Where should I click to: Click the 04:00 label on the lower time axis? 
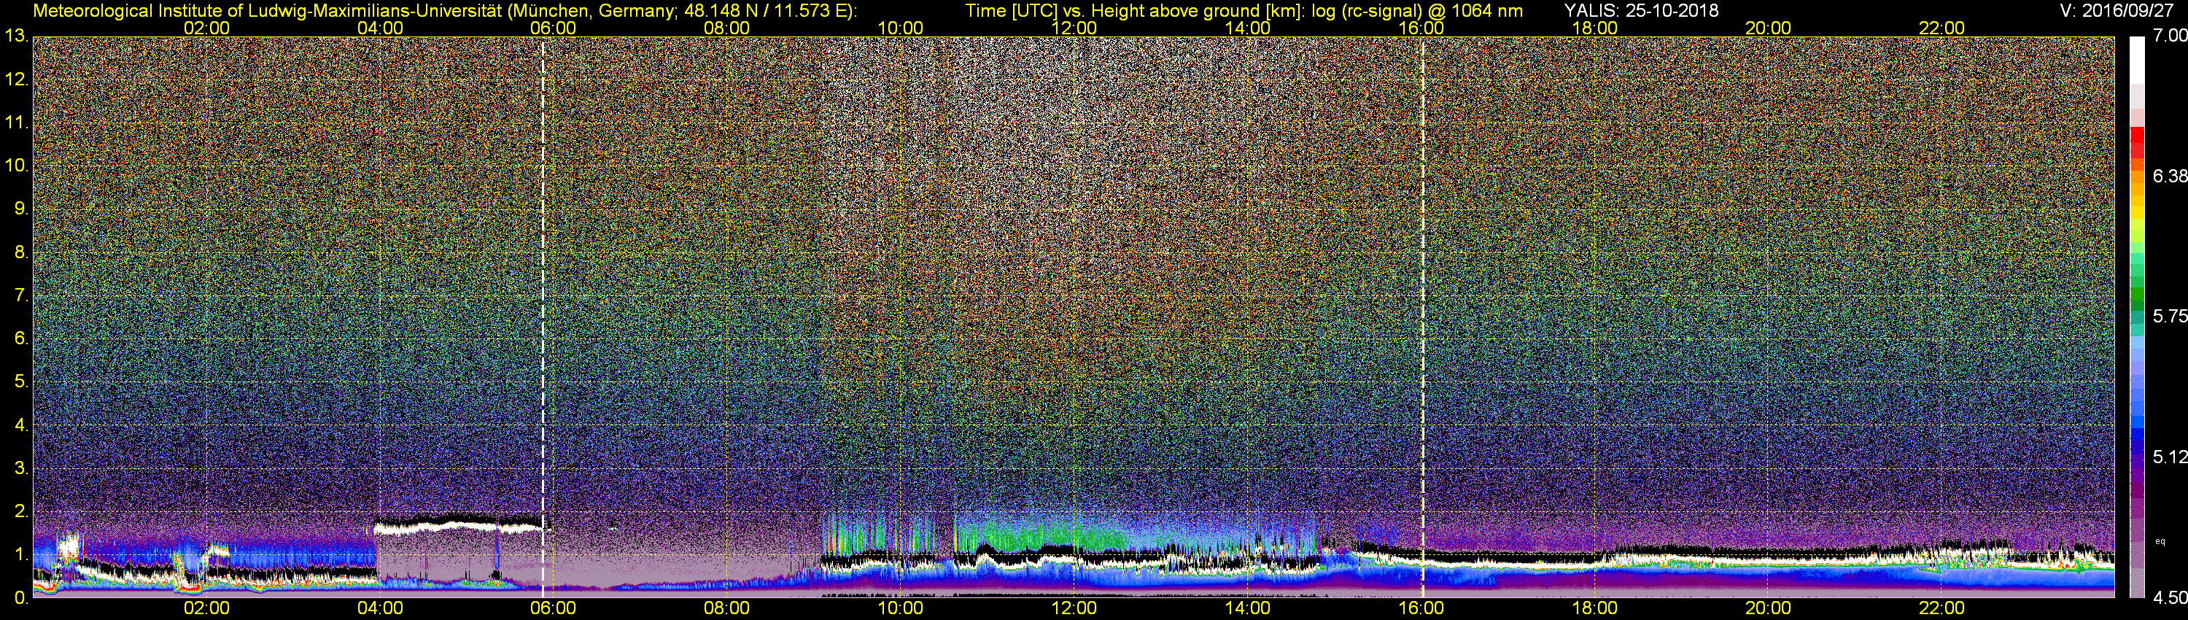380,609
